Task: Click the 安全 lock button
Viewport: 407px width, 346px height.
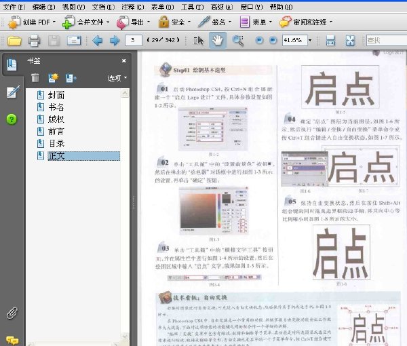Action: click(172, 22)
